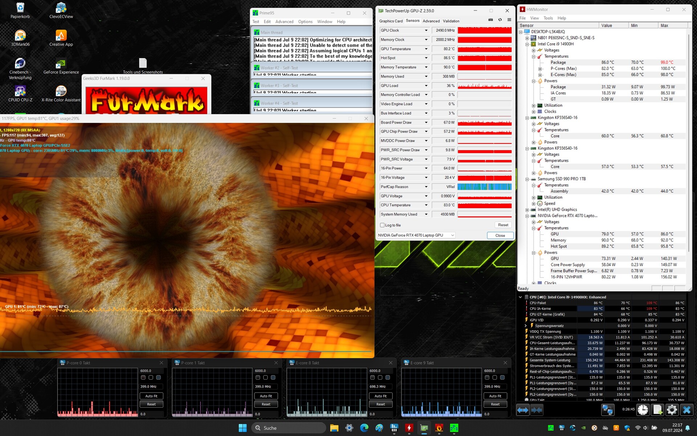Click HWiNFO settings gear icon
Viewport: 697px width, 436px height.
[672, 410]
